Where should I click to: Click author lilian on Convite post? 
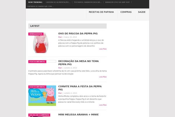(x=60, y=93)
